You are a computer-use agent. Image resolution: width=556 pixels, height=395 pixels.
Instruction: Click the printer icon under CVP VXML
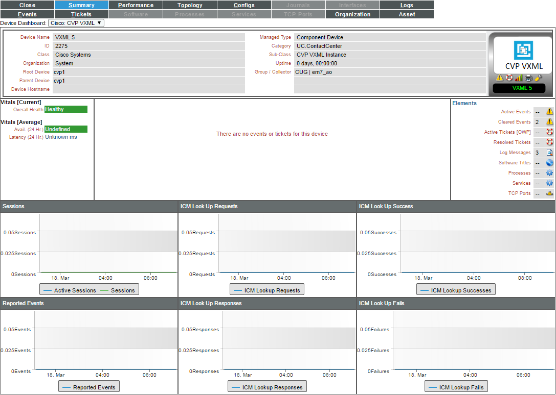pos(528,78)
